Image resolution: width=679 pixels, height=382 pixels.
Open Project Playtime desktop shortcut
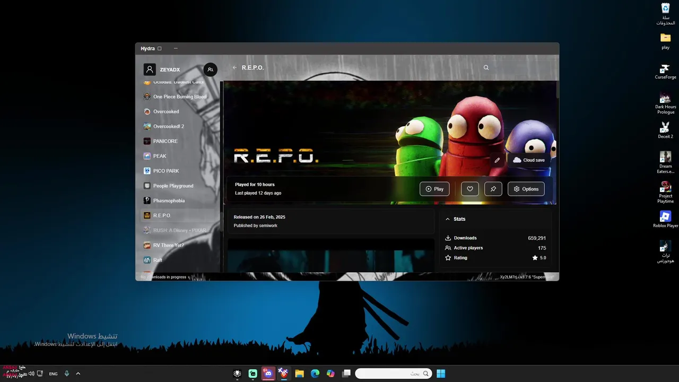[x=665, y=192]
